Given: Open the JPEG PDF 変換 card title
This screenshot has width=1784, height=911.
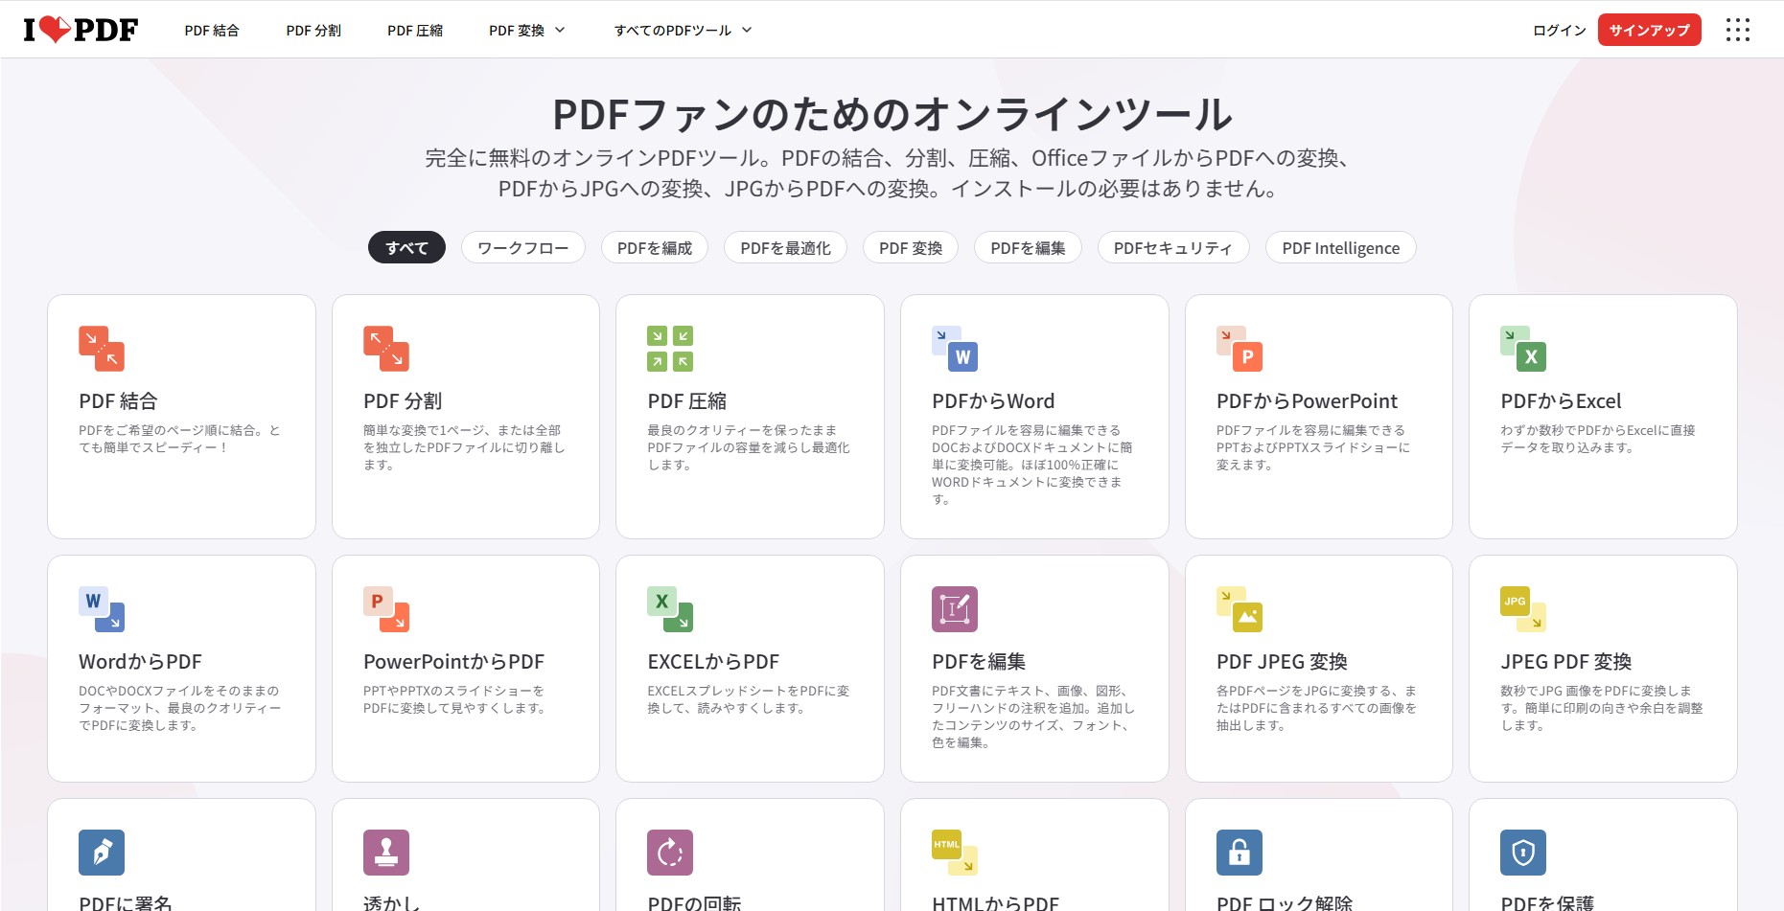Looking at the screenshot, I should tap(1566, 662).
